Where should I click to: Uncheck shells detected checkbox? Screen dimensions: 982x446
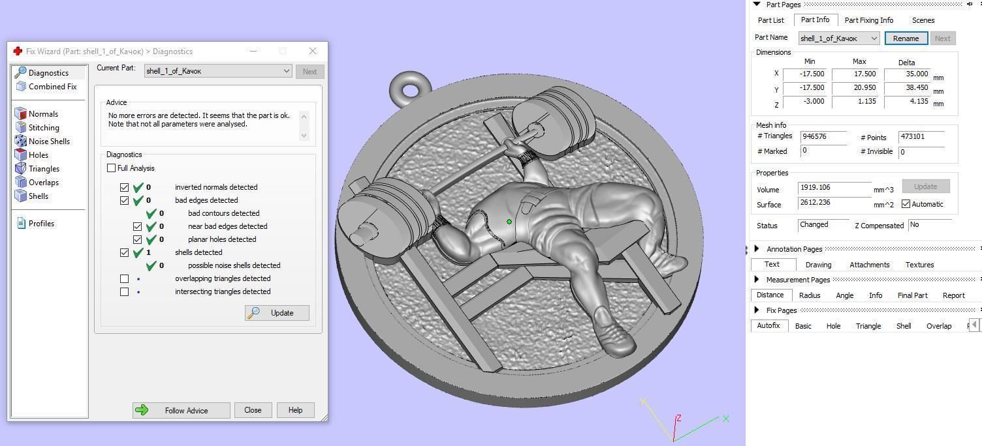click(124, 252)
